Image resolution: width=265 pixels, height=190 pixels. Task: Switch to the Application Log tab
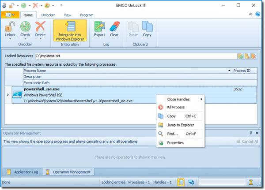click(23, 172)
